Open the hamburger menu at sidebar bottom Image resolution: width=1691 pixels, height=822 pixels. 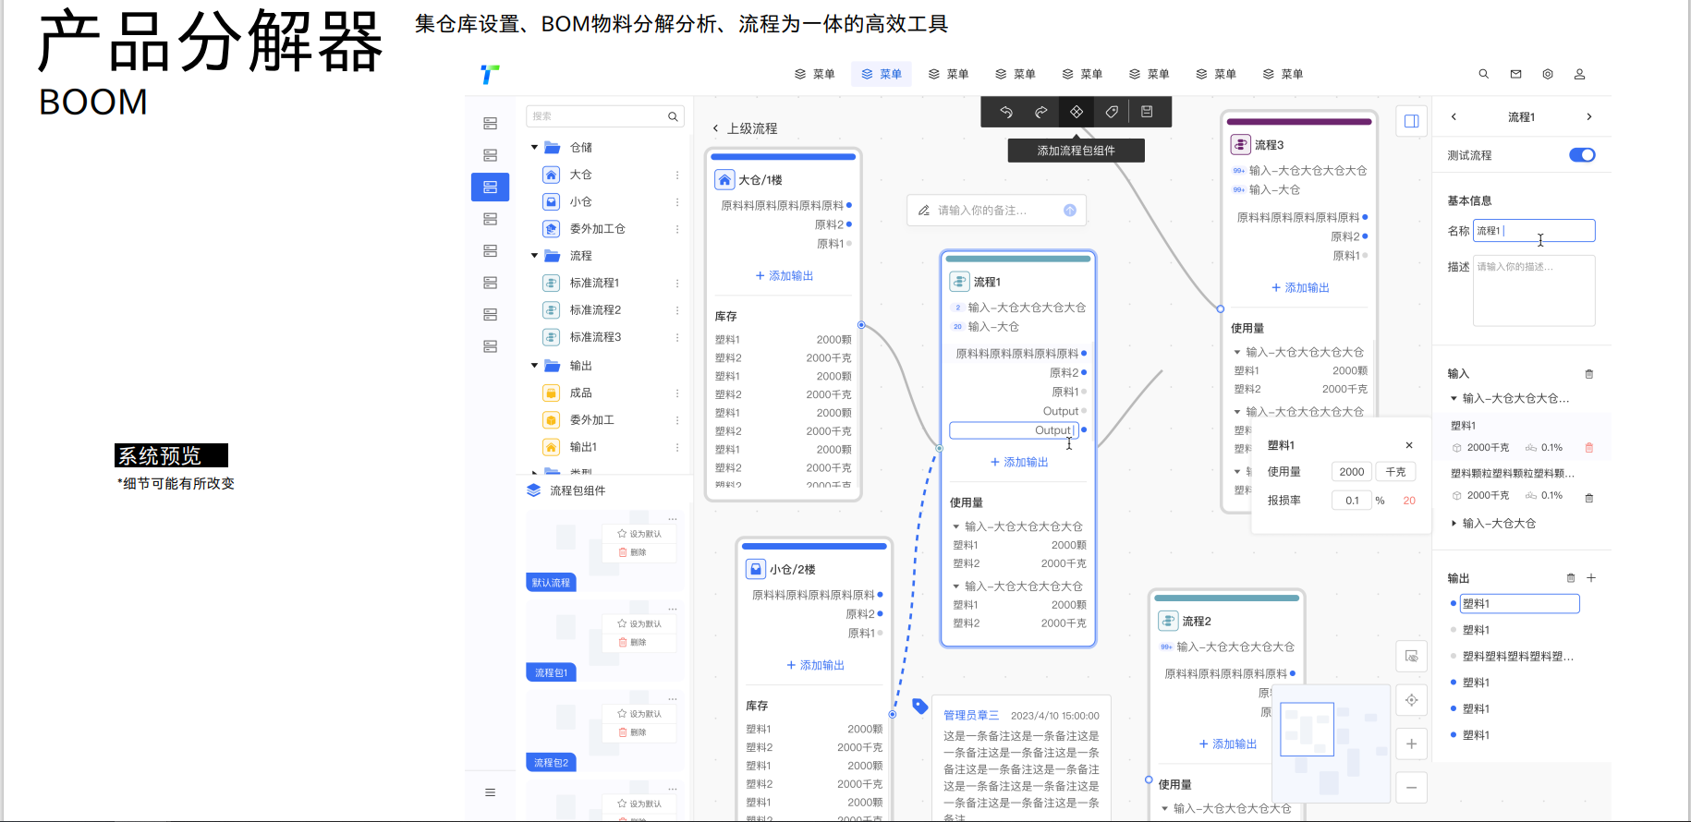(490, 792)
